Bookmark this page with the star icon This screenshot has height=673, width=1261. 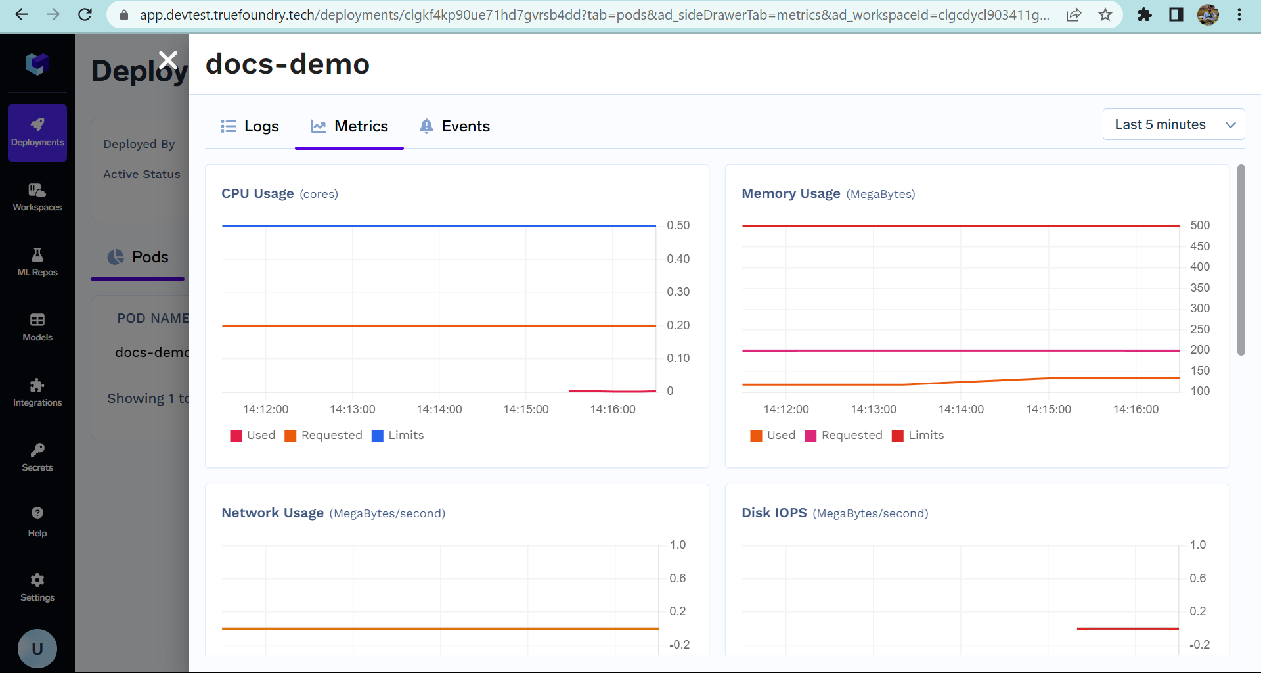coord(1105,14)
